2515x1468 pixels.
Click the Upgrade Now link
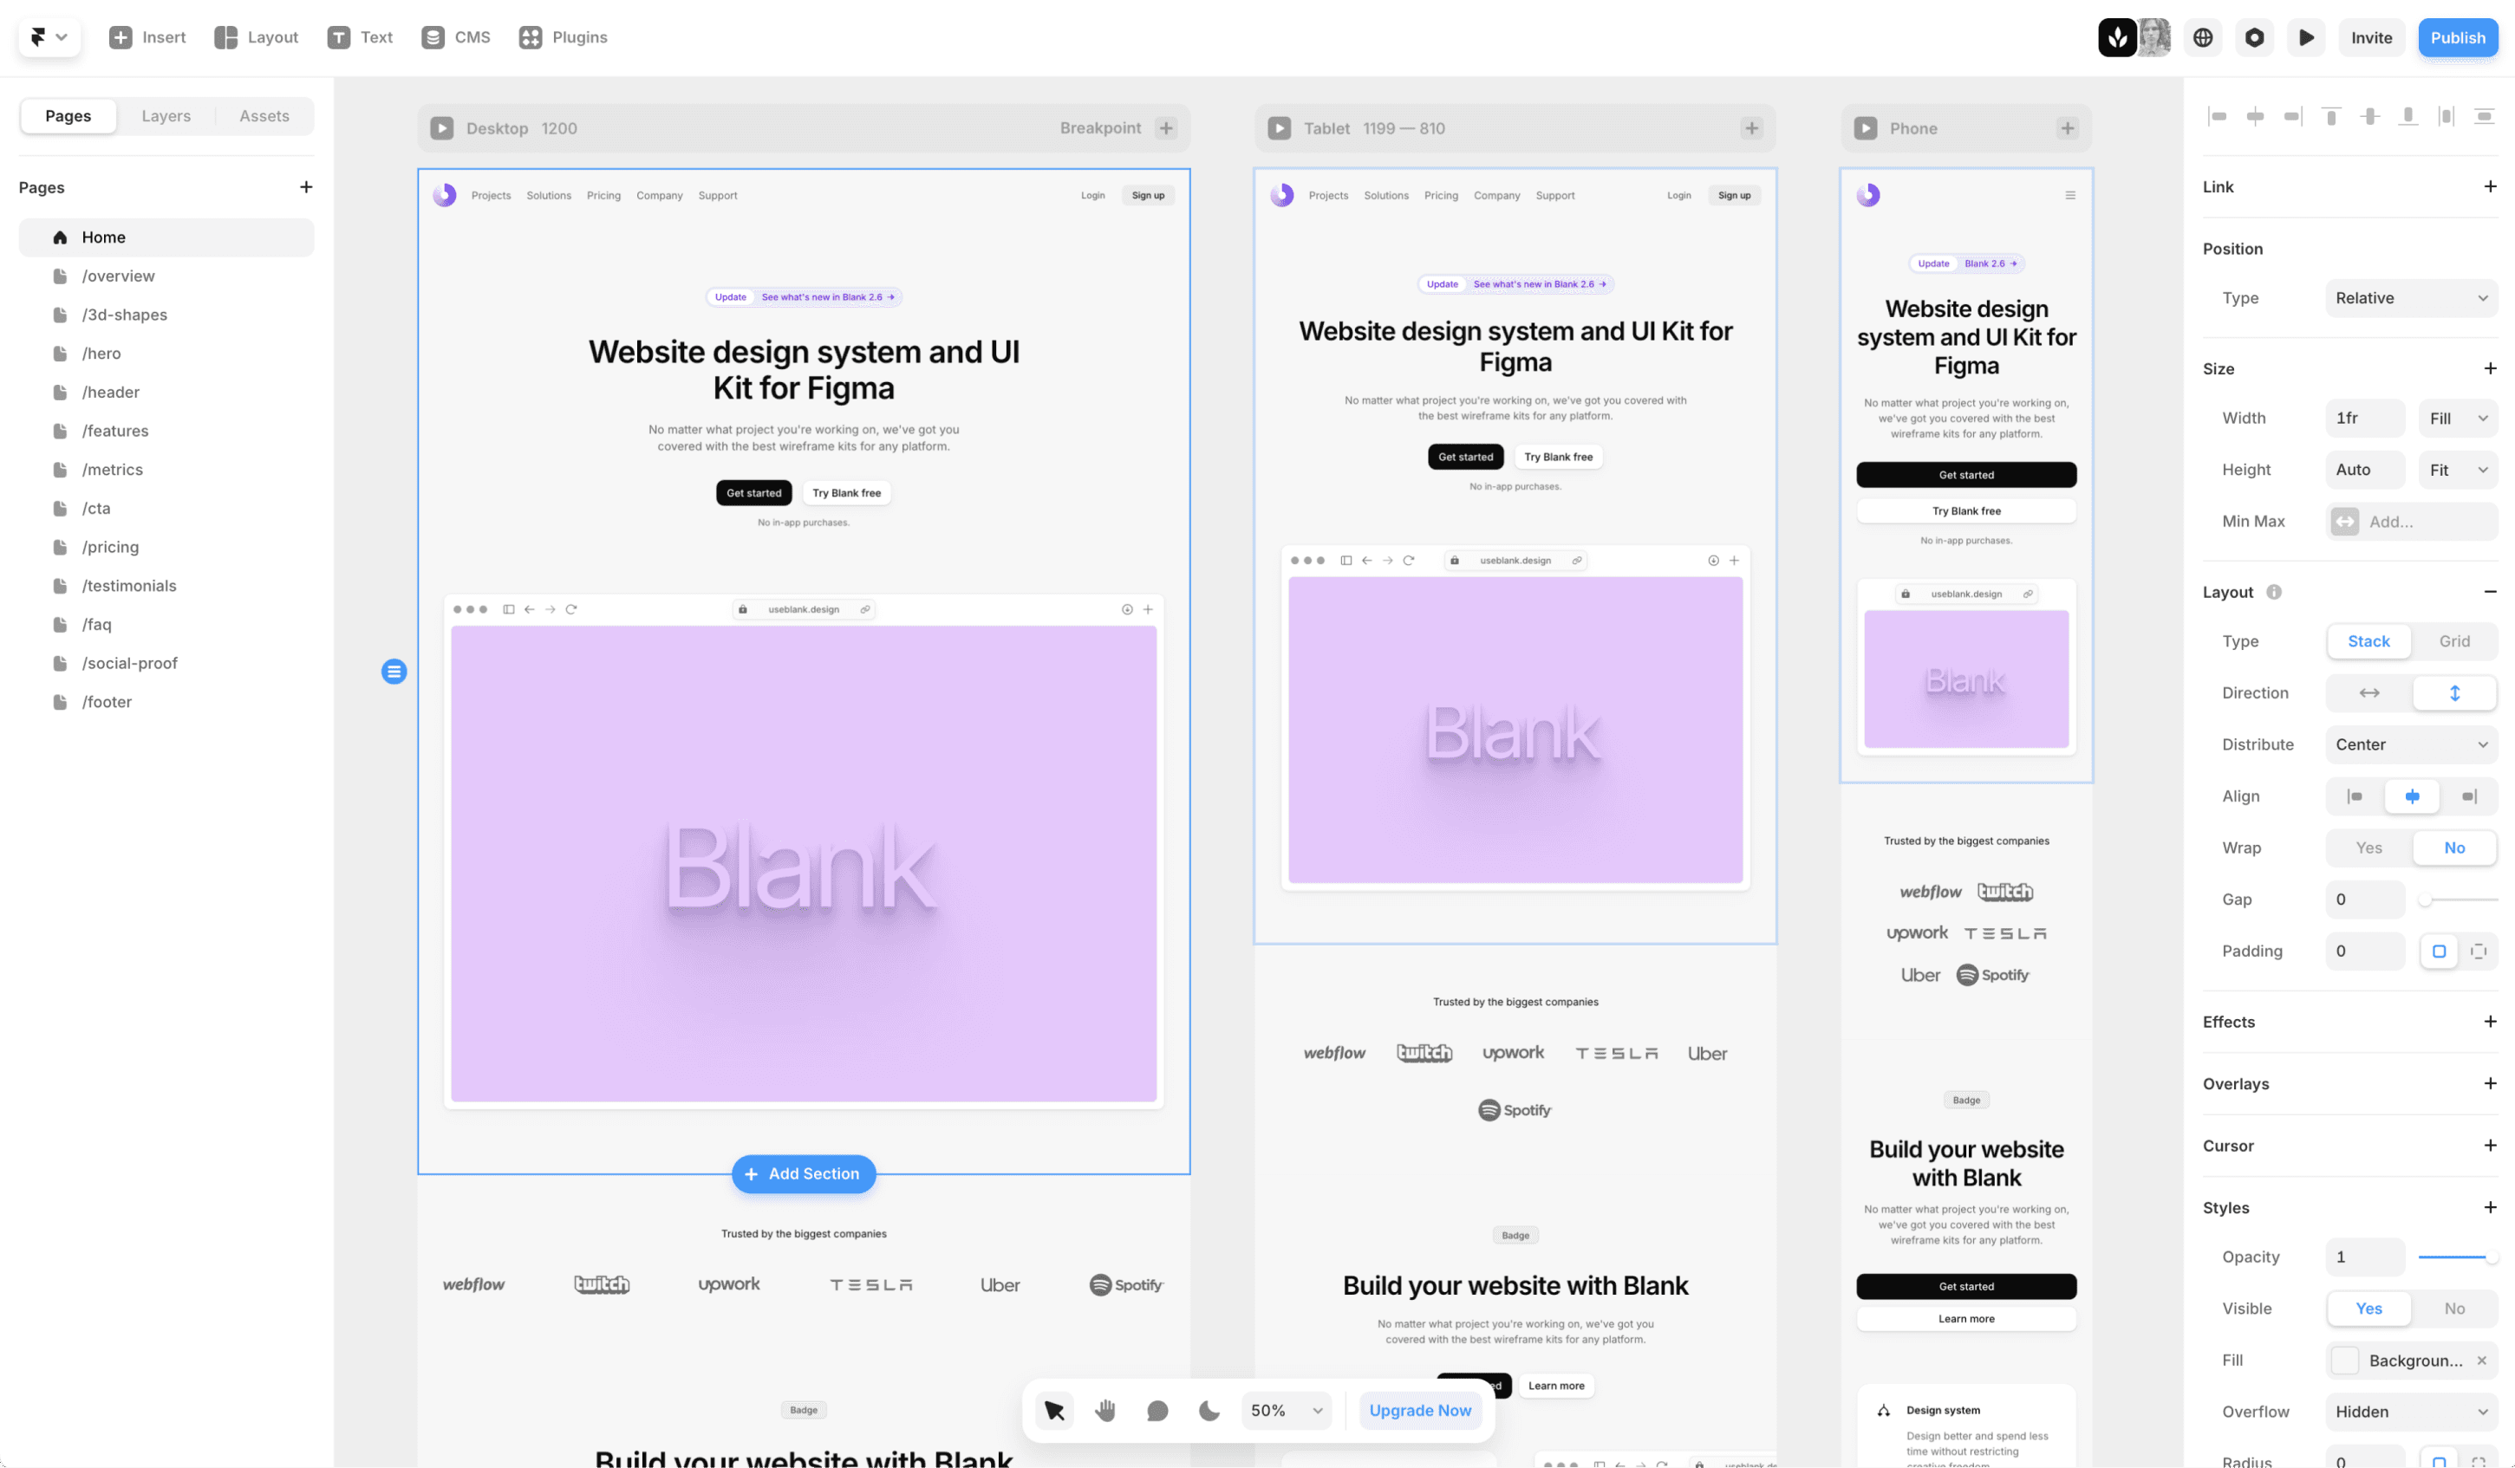coord(1420,1410)
